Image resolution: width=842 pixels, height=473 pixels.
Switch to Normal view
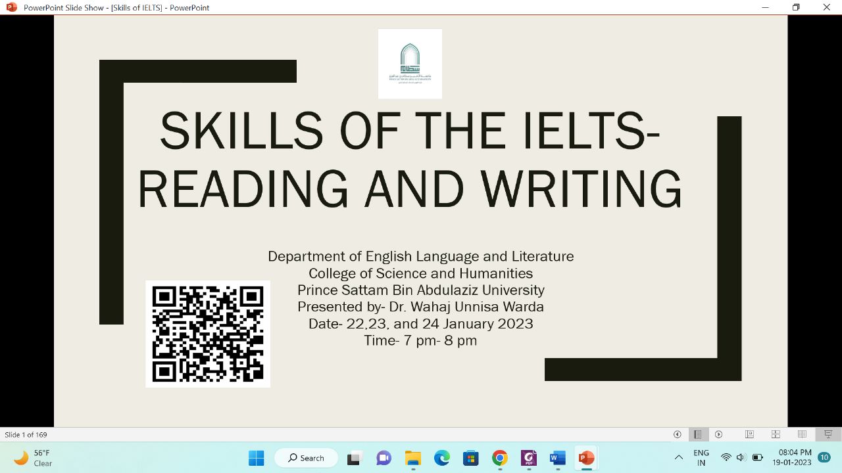point(749,434)
